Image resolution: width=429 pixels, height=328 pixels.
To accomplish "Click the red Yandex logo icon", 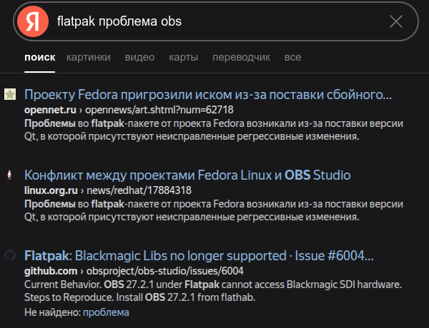I will [33, 21].
